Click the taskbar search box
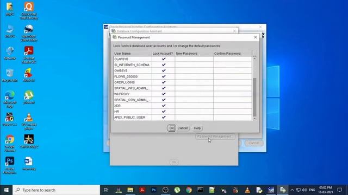Viewport: 348px width, 195px height. point(57,190)
